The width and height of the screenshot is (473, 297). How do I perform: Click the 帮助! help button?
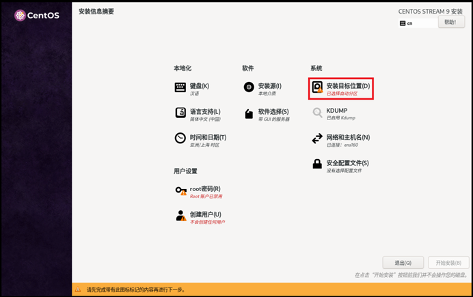tap(451, 22)
